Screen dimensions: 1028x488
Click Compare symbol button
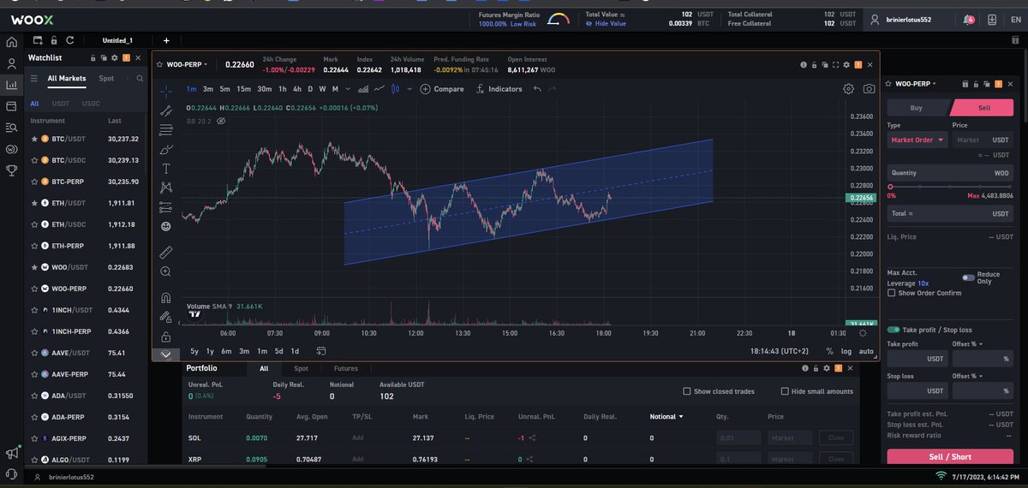click(442, 89)
